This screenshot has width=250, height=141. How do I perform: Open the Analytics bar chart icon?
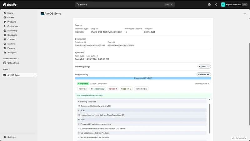[x=5, y=52]
